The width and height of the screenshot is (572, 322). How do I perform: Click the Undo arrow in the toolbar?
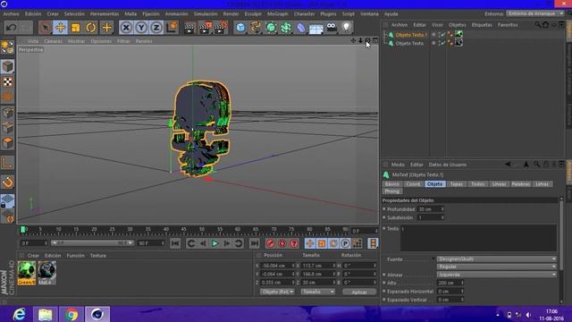click(12, 28)
